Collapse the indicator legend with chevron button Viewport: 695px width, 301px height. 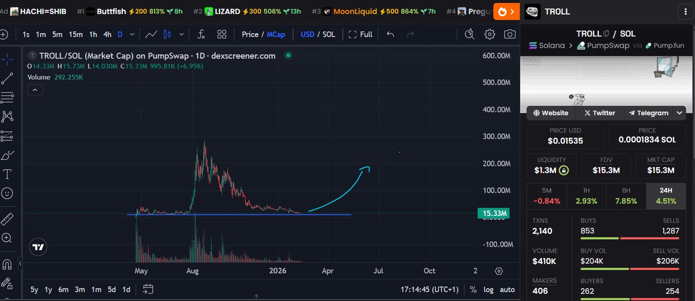pos(34,90)
